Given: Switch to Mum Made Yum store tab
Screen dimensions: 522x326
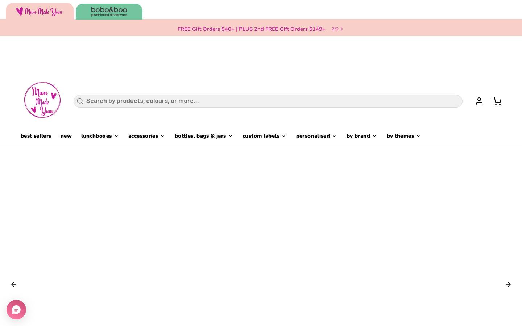Looking at the screenshot, I should point(40,11).
